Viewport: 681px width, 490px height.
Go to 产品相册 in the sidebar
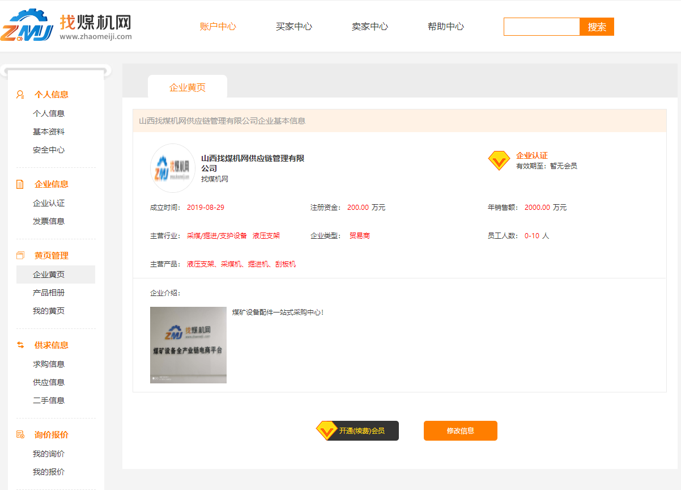(x=49, y=293)
